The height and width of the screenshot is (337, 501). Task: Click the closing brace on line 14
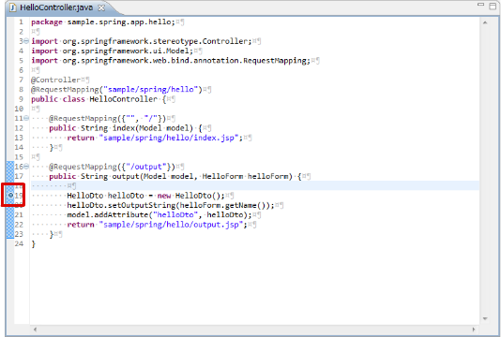(x=51, y=148)
